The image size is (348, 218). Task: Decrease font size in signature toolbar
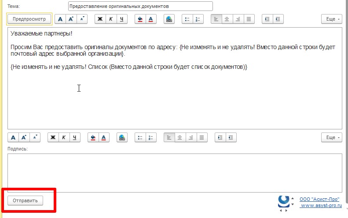tap(35, 137)
